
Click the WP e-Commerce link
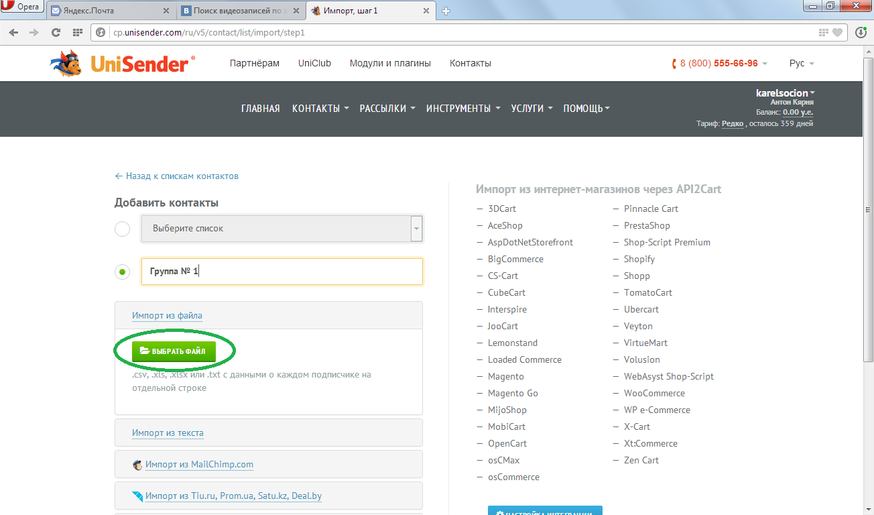pyautogui.click(x=657, y=410)
